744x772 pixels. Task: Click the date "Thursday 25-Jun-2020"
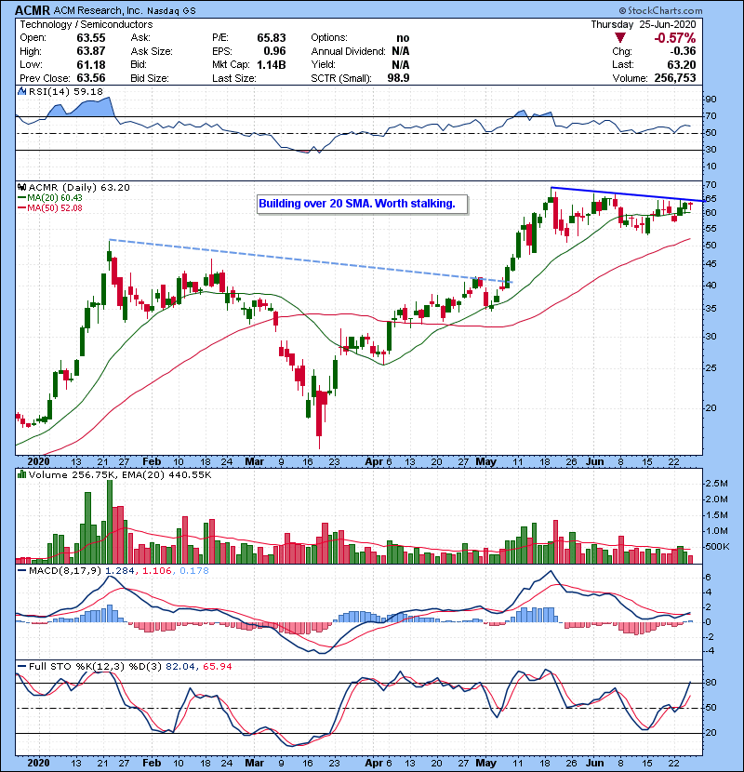pos(643,24)
